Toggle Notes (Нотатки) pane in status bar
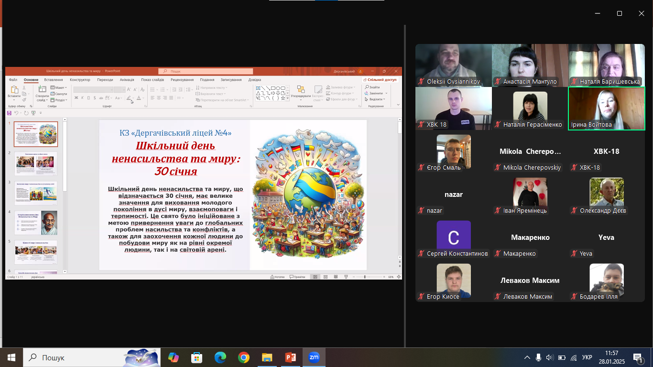The width and height of the screenshot is (653, 367). 277,277
